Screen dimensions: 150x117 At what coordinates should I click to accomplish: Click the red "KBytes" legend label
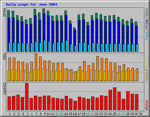coord(146,105)
